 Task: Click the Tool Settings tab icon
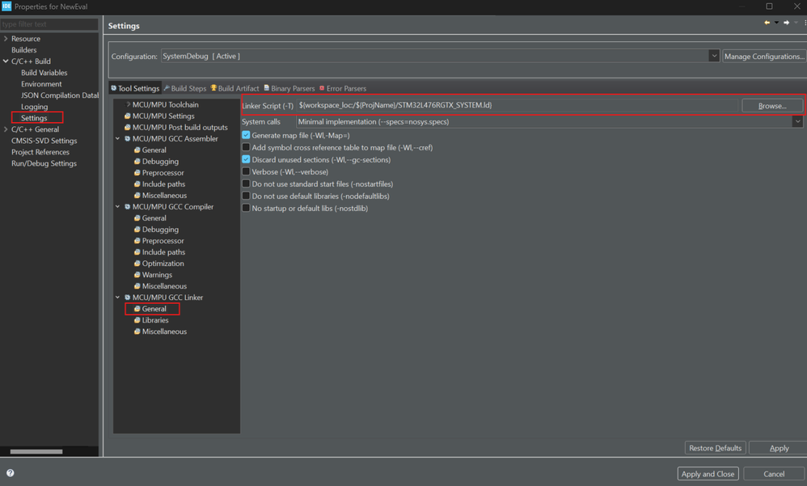pos(114,88)
